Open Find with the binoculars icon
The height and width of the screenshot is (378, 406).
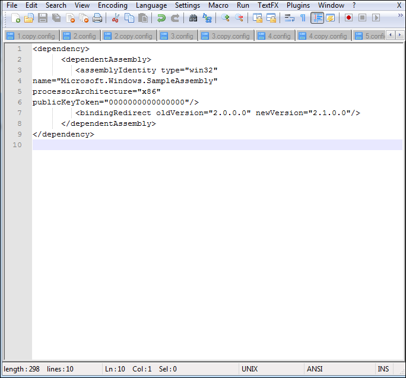pyautogui.click(x=193, y=18)
